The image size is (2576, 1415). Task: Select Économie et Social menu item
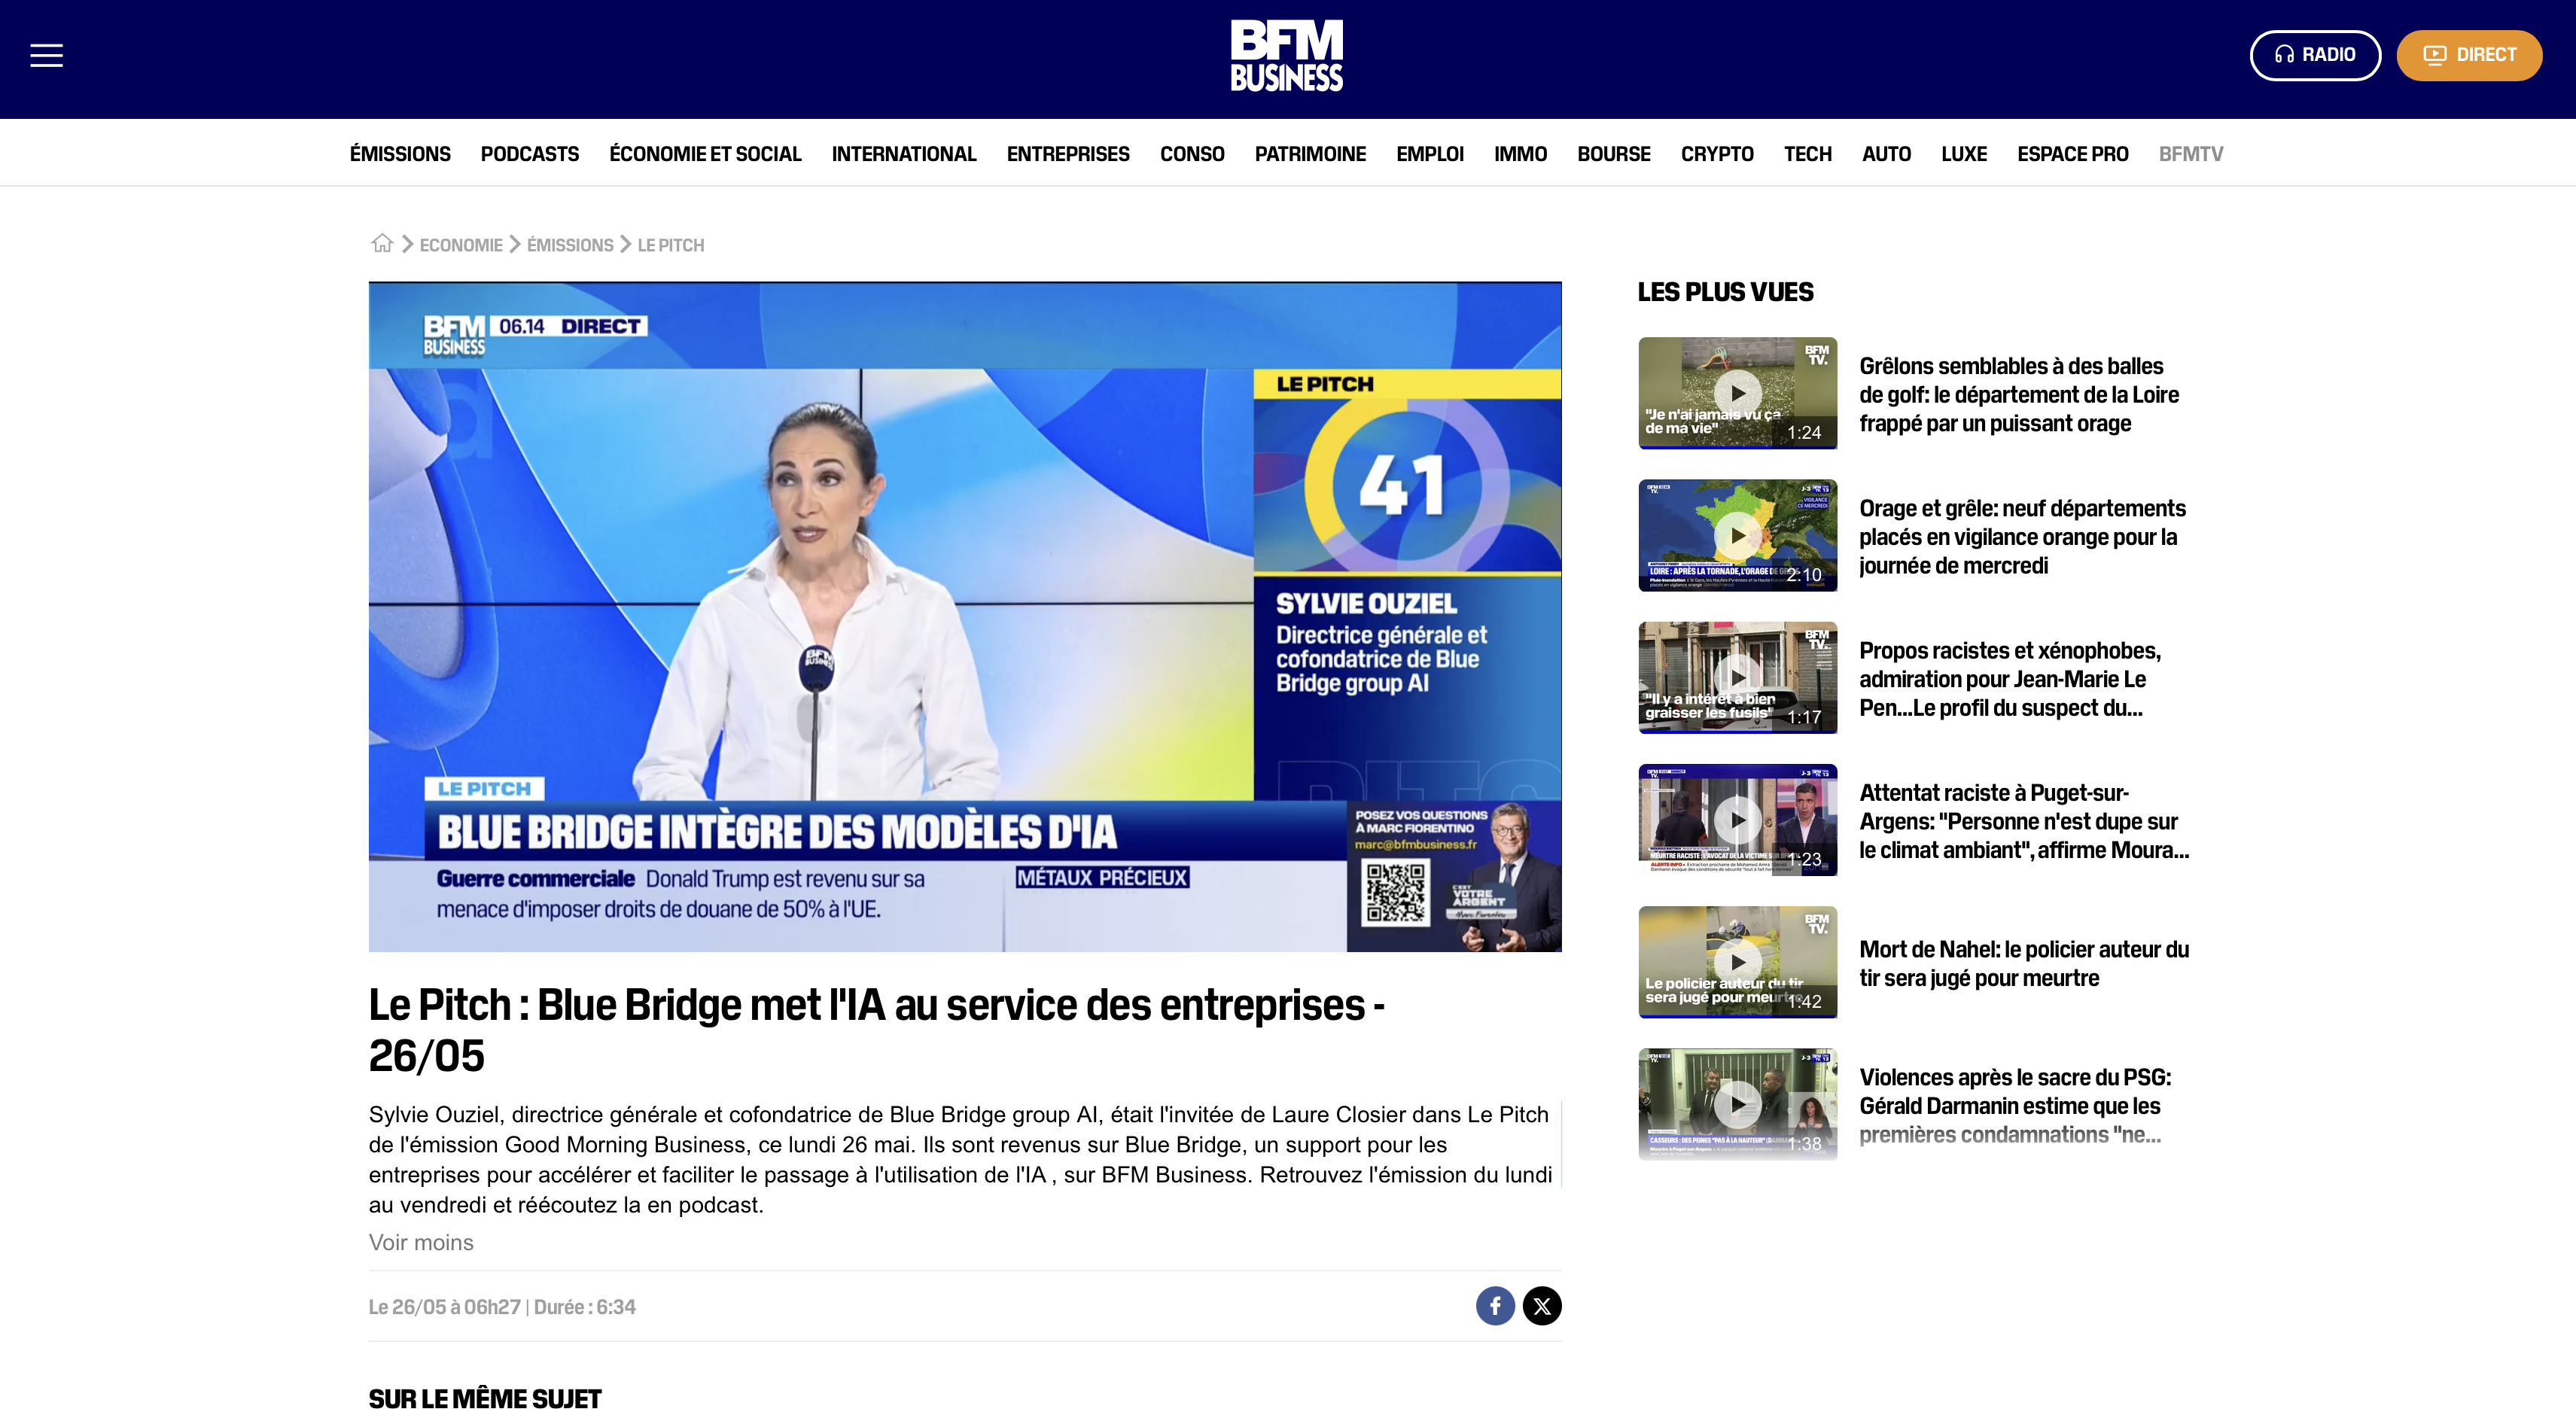tap(705, 154)
